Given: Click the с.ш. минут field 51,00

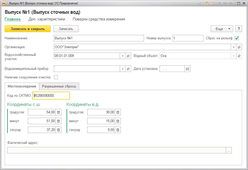Looking at the screenshot, I should (x=42, y=121).
